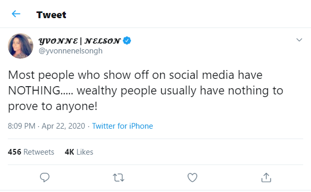Screen dimensions: 311x192
Task: Share the tweet via upload arrow icon
Action: [x=266, y=177]
